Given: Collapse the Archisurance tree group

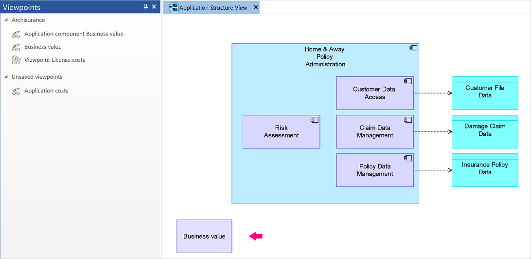Looking at the screenshot, I should pos(6,20).
